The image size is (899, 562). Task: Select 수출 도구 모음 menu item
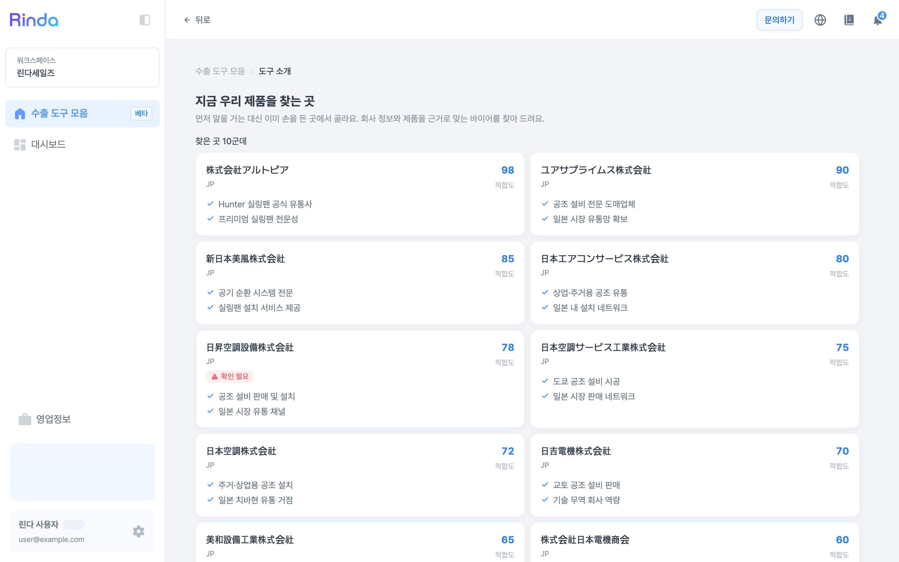point(82,114)
